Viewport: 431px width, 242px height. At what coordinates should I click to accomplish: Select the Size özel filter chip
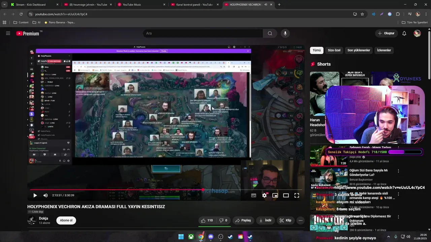coord(334,50)
